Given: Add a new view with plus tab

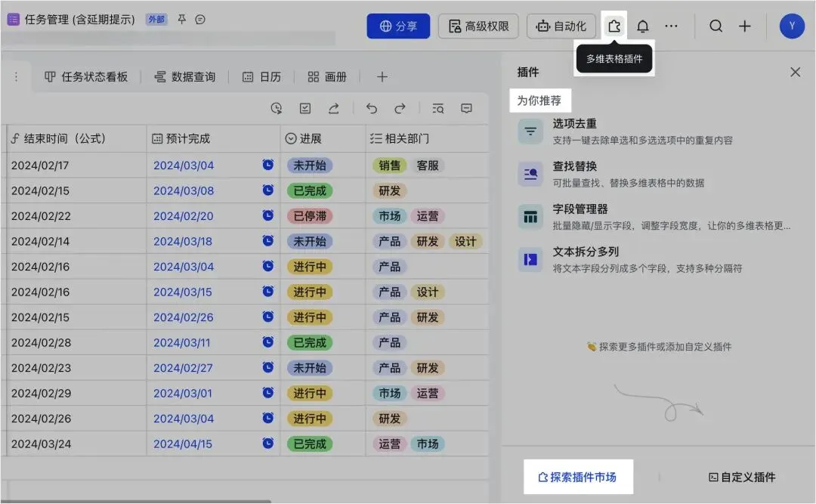Looking at the screenshot, I should click(x=382, y=77).
